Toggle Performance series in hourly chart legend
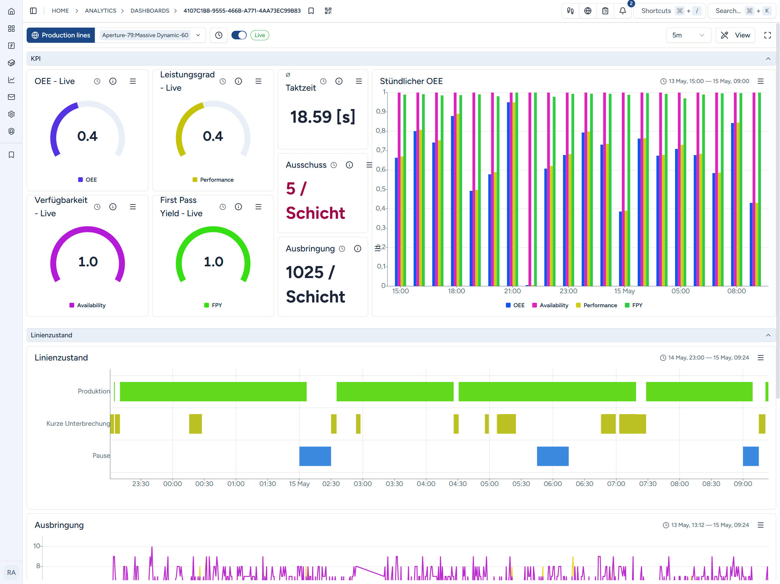This screenshot has height=584, width=780. coord(596,305)
